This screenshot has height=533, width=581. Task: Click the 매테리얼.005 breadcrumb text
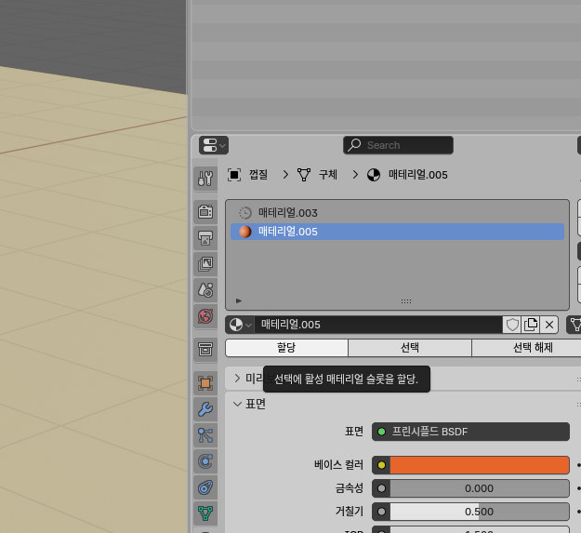click(418, 175)
